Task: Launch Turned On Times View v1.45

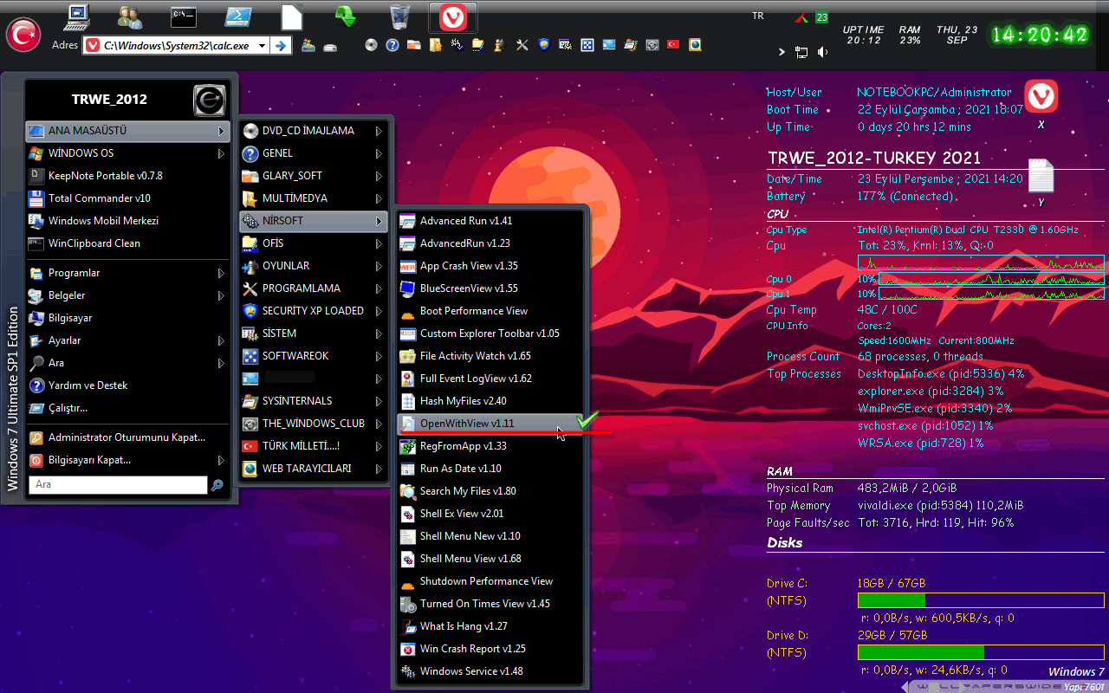Action: pyautogui.click(x=492, y=604)
